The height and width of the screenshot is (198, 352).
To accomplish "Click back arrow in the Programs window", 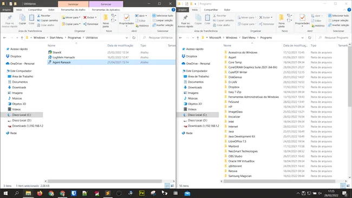I will 180,38.
